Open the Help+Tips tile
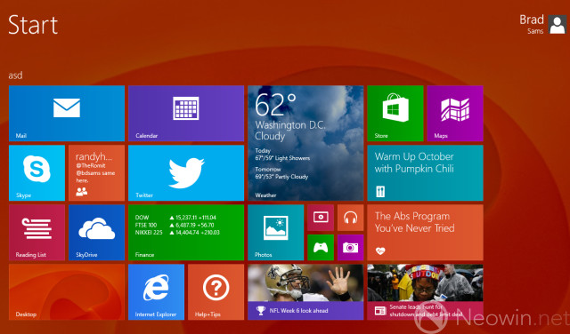Image resolution: width=570 pixels, height=334 pixels. 216,292
